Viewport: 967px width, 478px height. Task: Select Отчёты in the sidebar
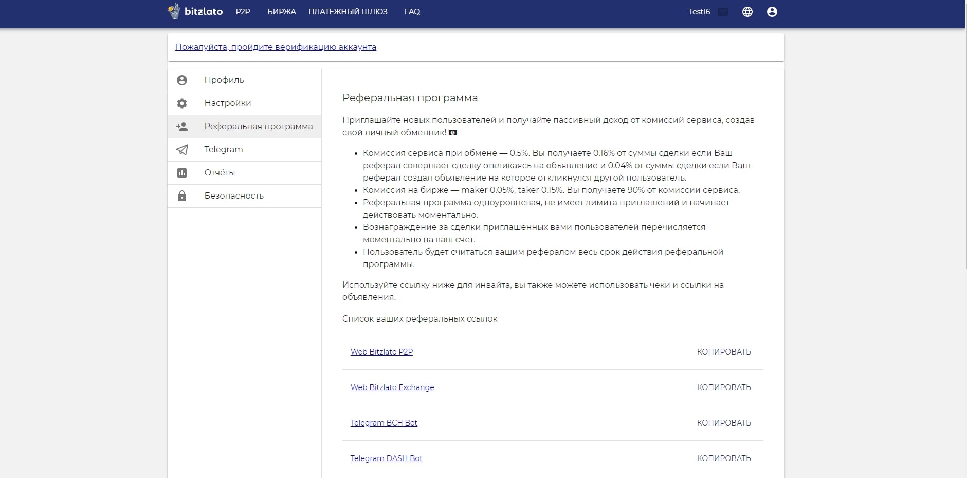pos(244,173)
